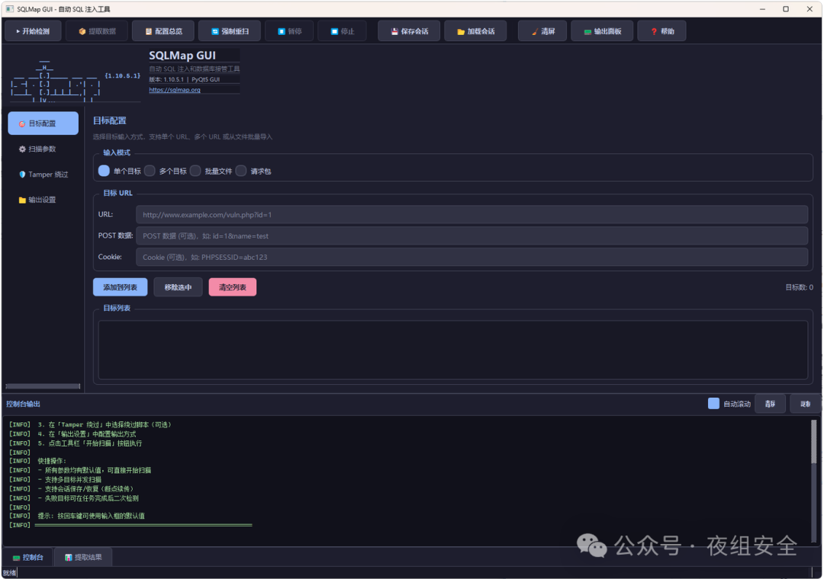Click the rightmost button in 控制台输出 header
This screenshot has width=824, height=579.
pos(805,404)
